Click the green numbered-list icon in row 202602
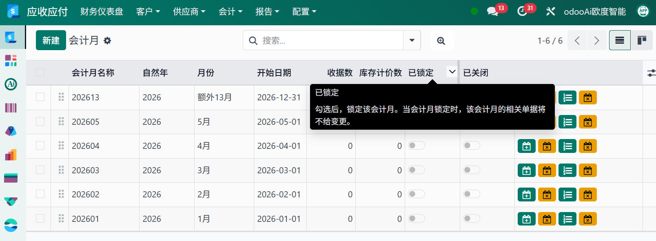Viewport: 656px width, 241px height. click(x=567, y=195)
